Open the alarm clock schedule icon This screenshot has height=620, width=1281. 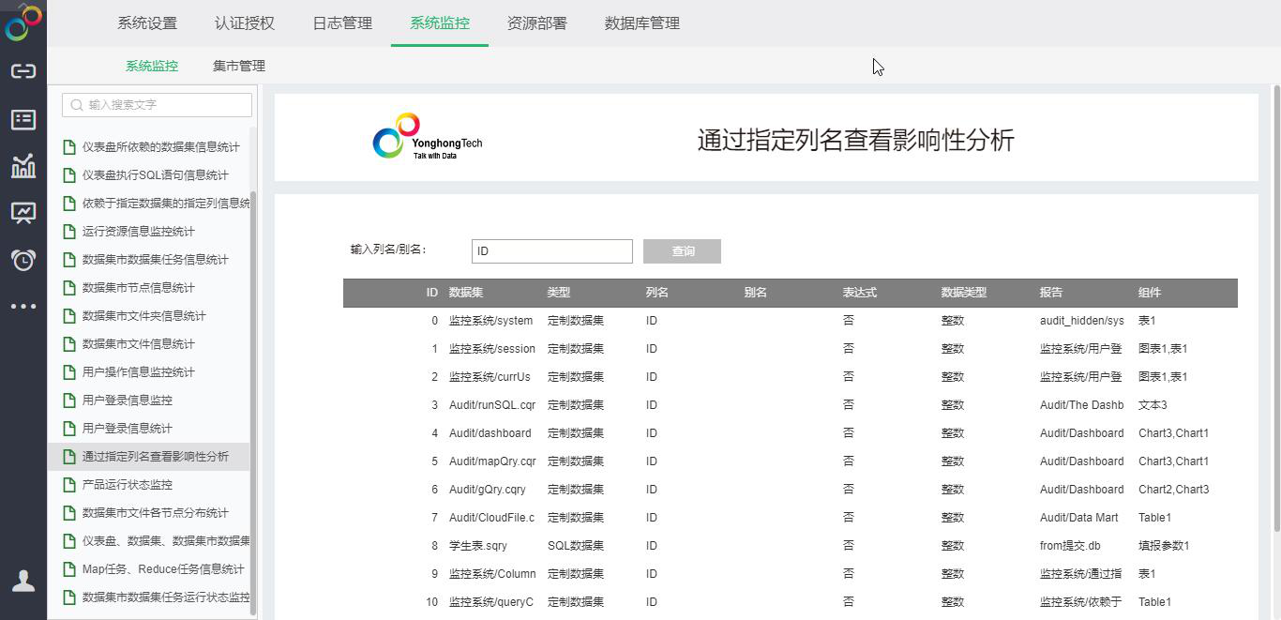[23, 260]
